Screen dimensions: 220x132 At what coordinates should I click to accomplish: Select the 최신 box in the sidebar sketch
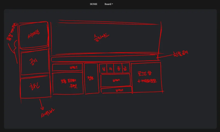coord(35,88)
